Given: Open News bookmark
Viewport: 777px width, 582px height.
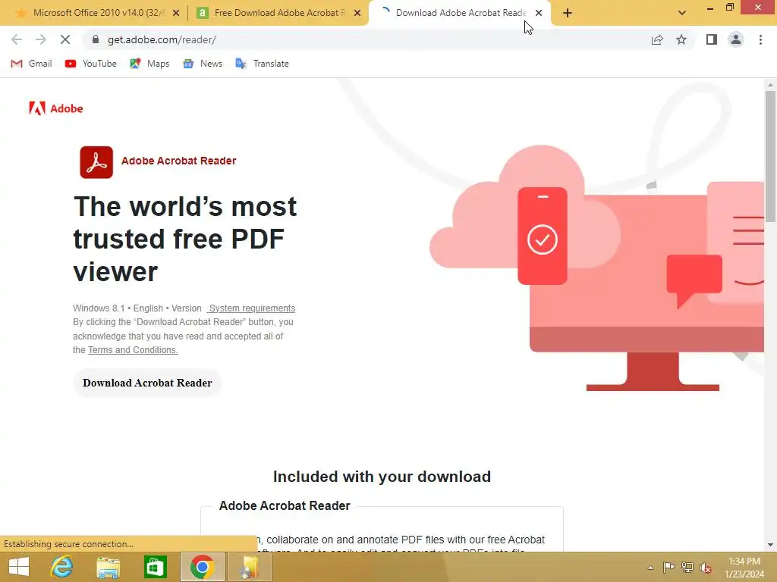Looking at the screenshot, I should tap(203, 64).
